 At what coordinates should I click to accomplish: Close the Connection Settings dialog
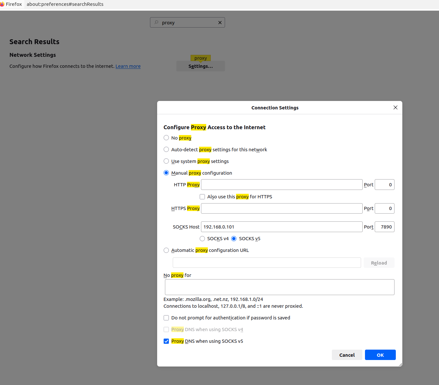395,107
